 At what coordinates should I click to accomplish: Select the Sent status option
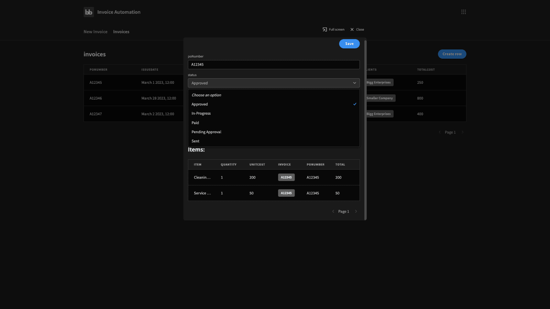[x=274, y=141]
